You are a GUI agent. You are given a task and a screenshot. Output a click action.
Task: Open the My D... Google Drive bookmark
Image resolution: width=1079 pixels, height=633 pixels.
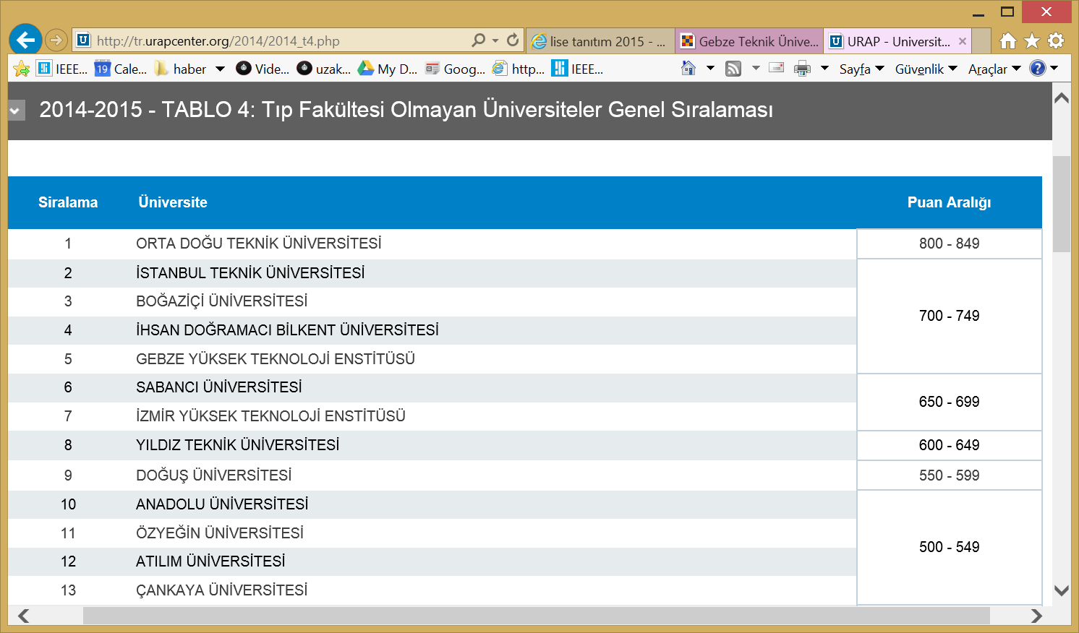tap(388, 69)
